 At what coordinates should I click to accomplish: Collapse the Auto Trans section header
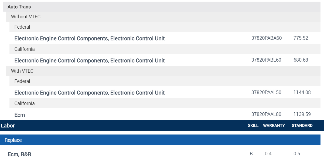[19, 7]
